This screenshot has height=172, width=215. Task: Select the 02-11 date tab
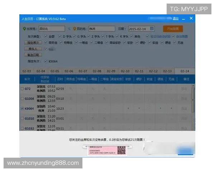click(139, 71)
